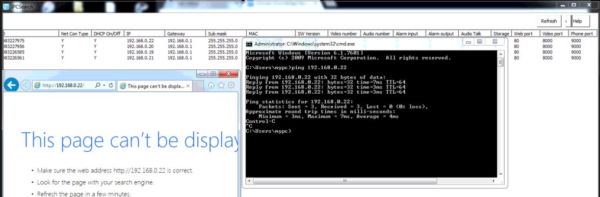Screen dimensions: 600x197
Task: Click the Internet Explorer Home icon
Action: coord(211,86)
